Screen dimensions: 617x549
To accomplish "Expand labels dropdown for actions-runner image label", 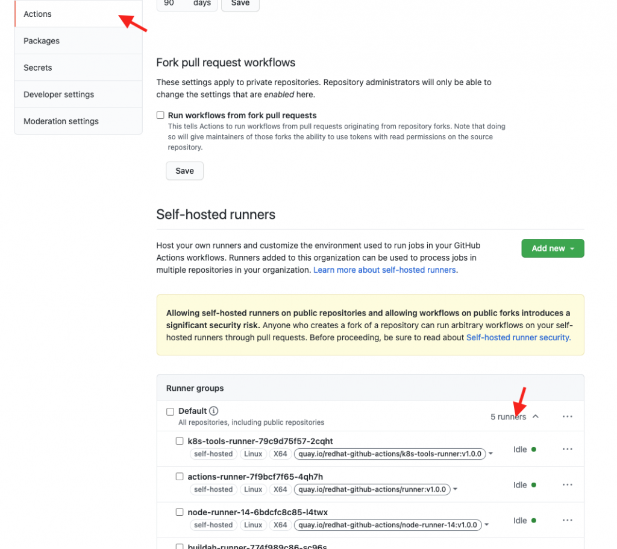I will pos(456,489).
